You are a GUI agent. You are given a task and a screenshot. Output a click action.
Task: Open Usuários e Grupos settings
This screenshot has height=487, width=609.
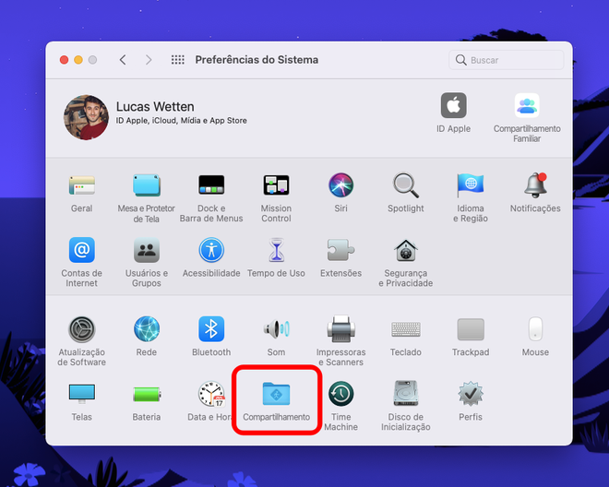click(x=147, y=250)
